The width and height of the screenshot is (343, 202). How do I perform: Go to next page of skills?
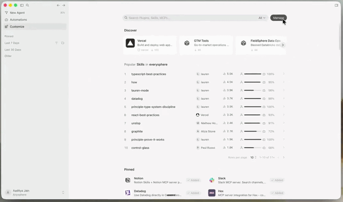point(284,158)
